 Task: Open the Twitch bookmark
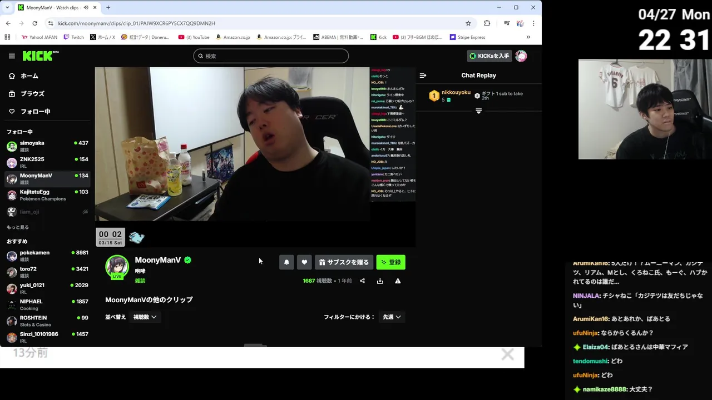coord(74,37)
